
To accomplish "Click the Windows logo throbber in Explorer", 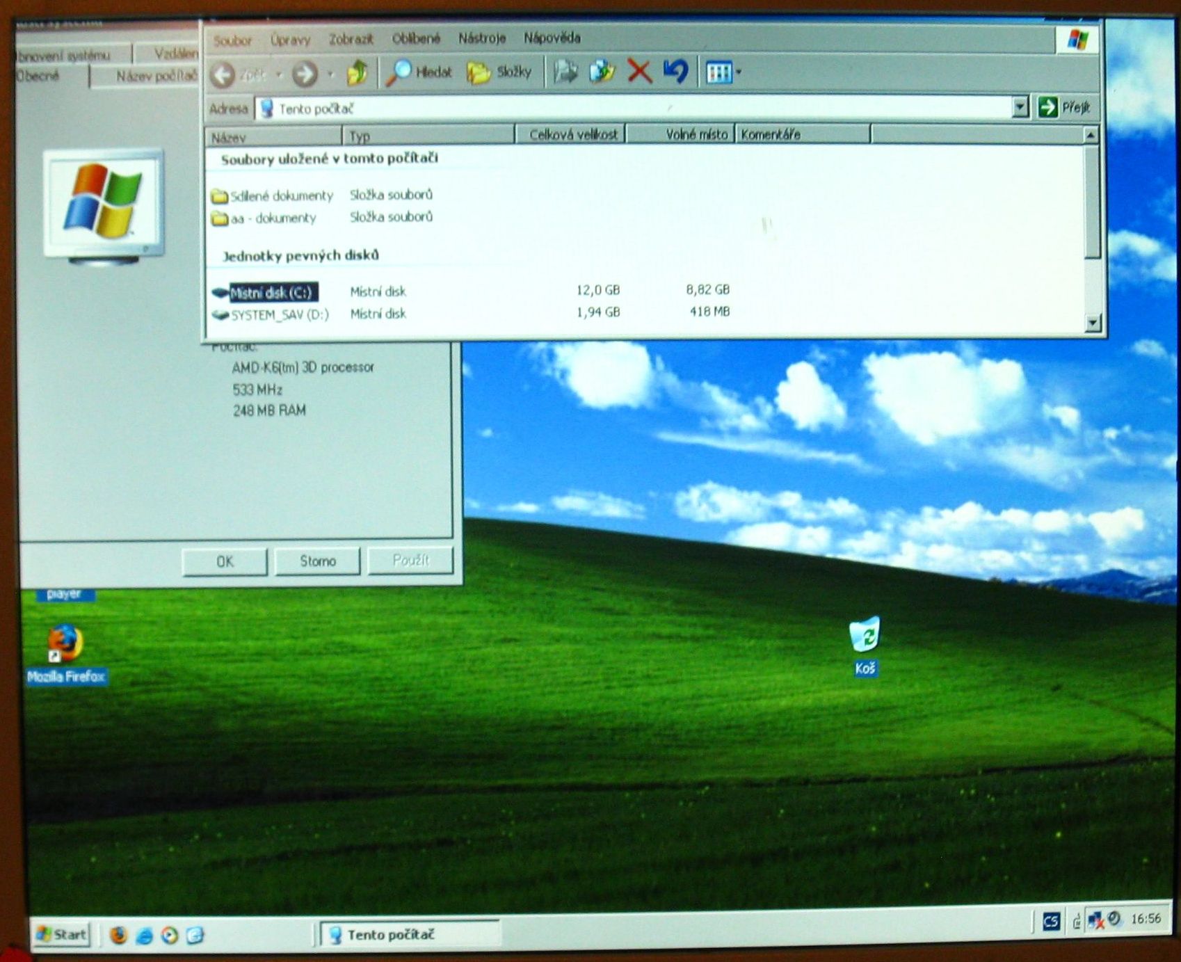I will point(1077,40).
